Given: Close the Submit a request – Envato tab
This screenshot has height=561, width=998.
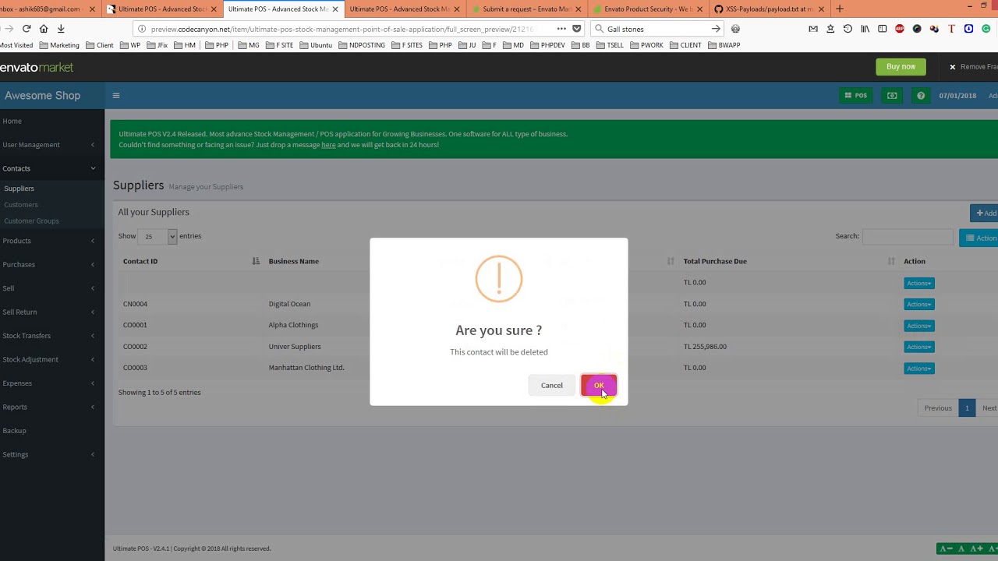Looking at the screenshot, I should (578, 9).
